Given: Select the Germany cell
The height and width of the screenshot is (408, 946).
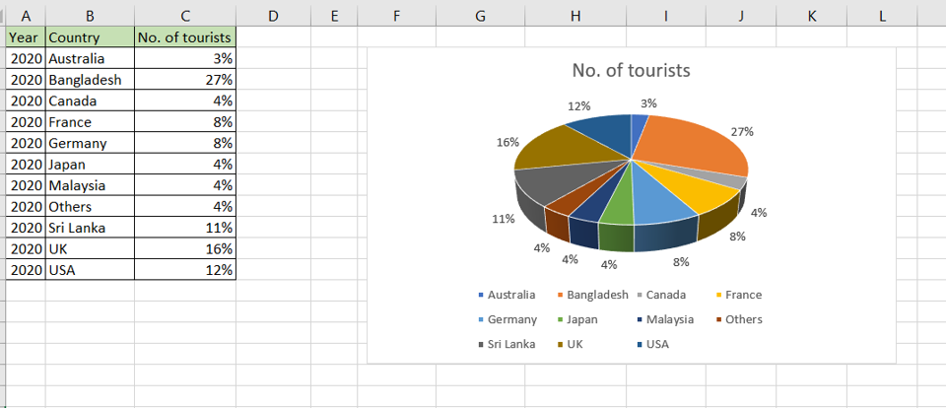Looking at the screenshot, I should [90, 143].
